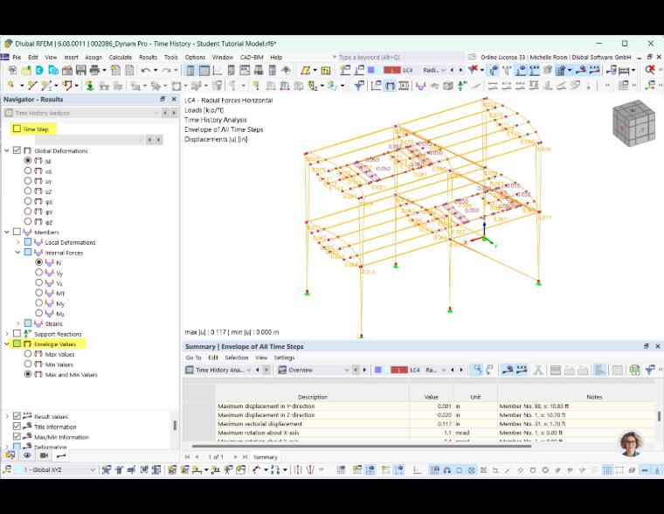Toggle the Navigator panel view icon
This screenshot has height=514, width=664.
(190, 70)
